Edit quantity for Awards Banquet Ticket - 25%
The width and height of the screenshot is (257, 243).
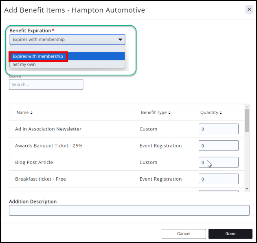218,146
